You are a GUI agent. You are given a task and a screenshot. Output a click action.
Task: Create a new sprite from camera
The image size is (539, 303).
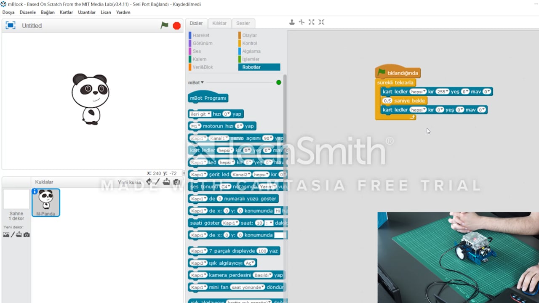(x=176, y=182)
